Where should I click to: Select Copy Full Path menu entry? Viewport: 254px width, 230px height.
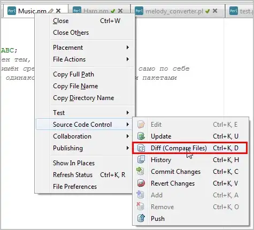73,74
